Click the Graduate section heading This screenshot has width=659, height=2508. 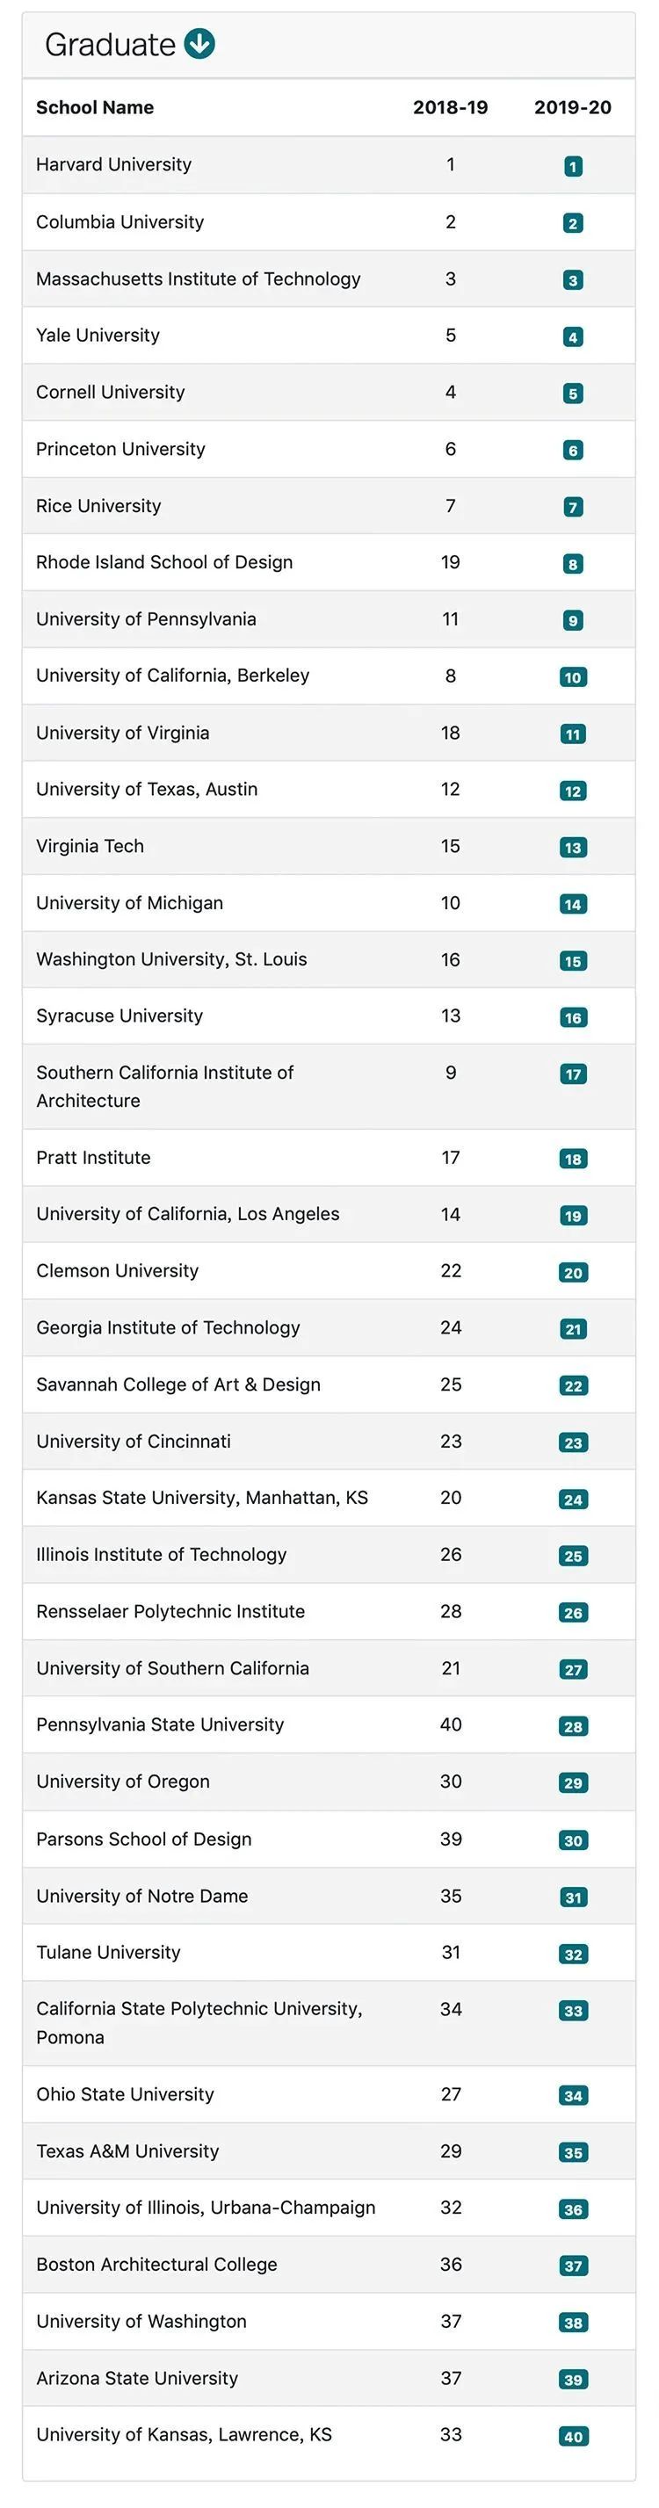click(110, 45)
